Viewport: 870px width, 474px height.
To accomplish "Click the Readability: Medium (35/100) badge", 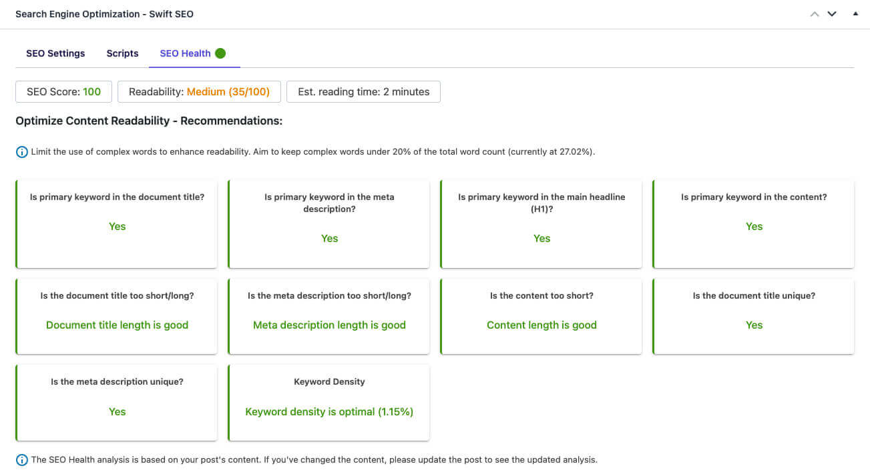I will [x=199, y=92].
